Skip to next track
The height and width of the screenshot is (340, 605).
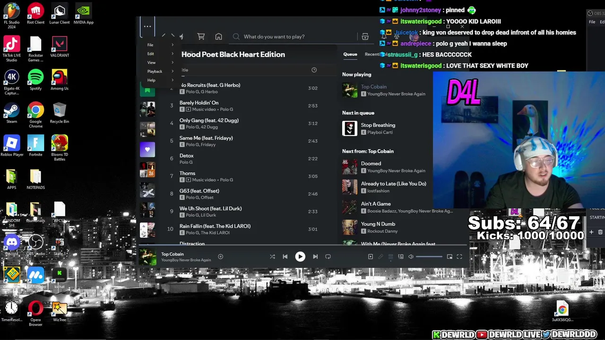[x=315, y=256]
